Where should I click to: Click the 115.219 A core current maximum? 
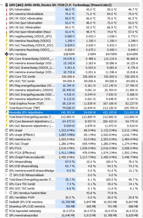(110, 59)
